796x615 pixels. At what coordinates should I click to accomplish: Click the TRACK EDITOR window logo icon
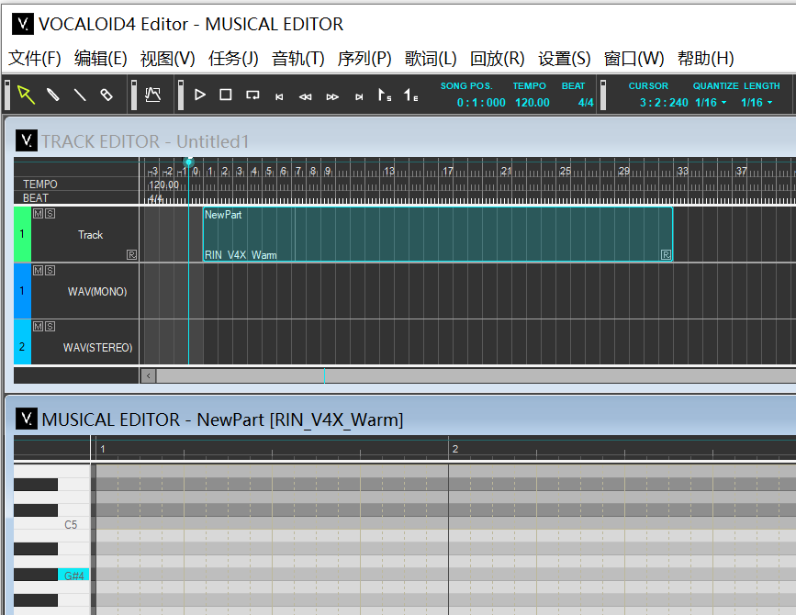click(x=27, y=140)
